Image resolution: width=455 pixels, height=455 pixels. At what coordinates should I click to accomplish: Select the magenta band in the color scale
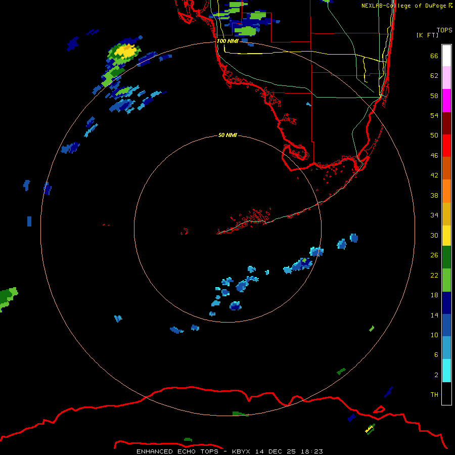coord(446,101)
